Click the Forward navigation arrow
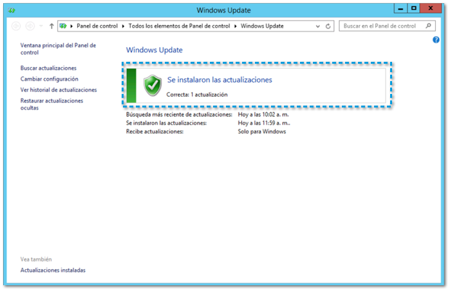450x291 pixels. click(x=30, y=26)
